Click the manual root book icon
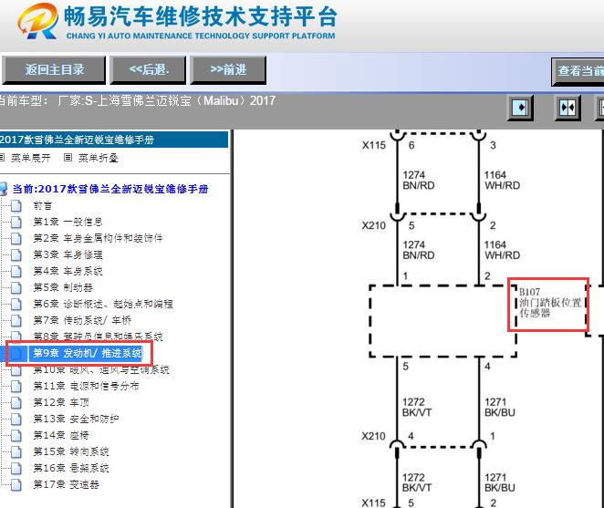This screenshot has height=508, width=604. click(3, 189)
